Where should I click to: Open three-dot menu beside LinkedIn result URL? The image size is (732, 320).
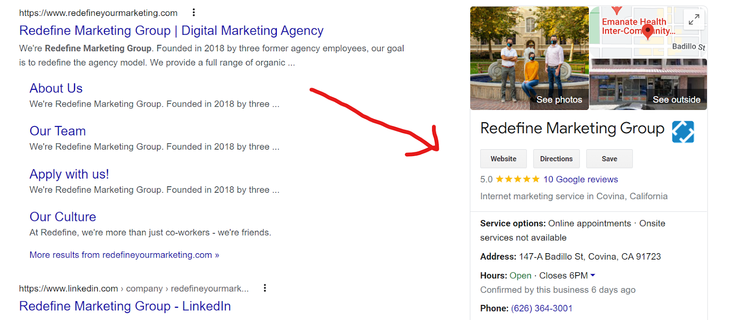click(x=264, y=288)
